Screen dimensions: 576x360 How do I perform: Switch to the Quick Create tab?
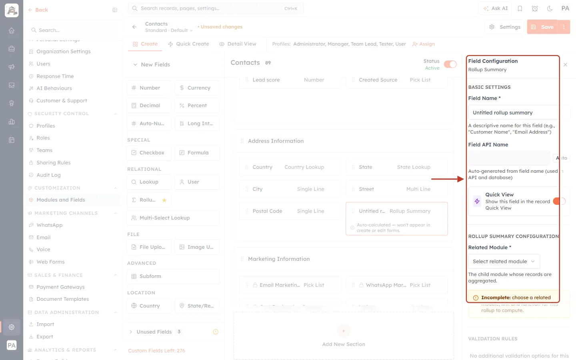click(x=188, y=44)
